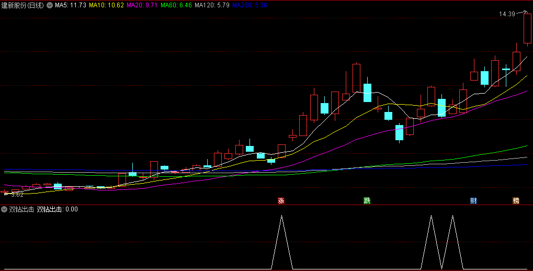
Task: Select the MA20: 9.71 label
Action: coord(142,5)
